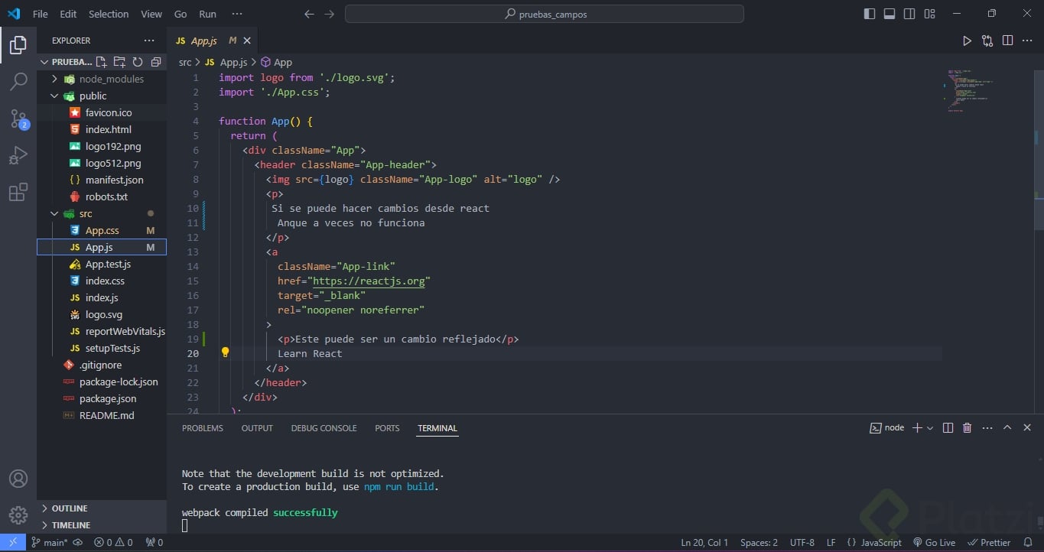
Task: Toggle the secondary side bar layout button
Action: point(909,14)
